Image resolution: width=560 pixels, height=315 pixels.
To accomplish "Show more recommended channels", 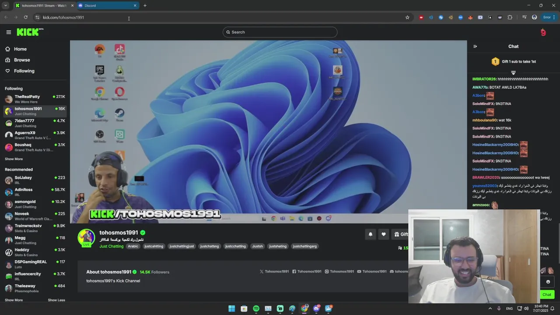I will 14,300.
